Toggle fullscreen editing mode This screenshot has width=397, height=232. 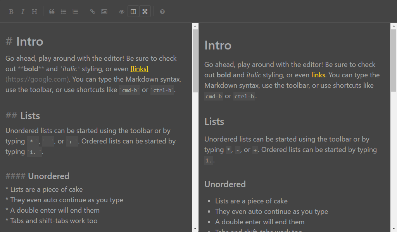click(x=145, y=12)
